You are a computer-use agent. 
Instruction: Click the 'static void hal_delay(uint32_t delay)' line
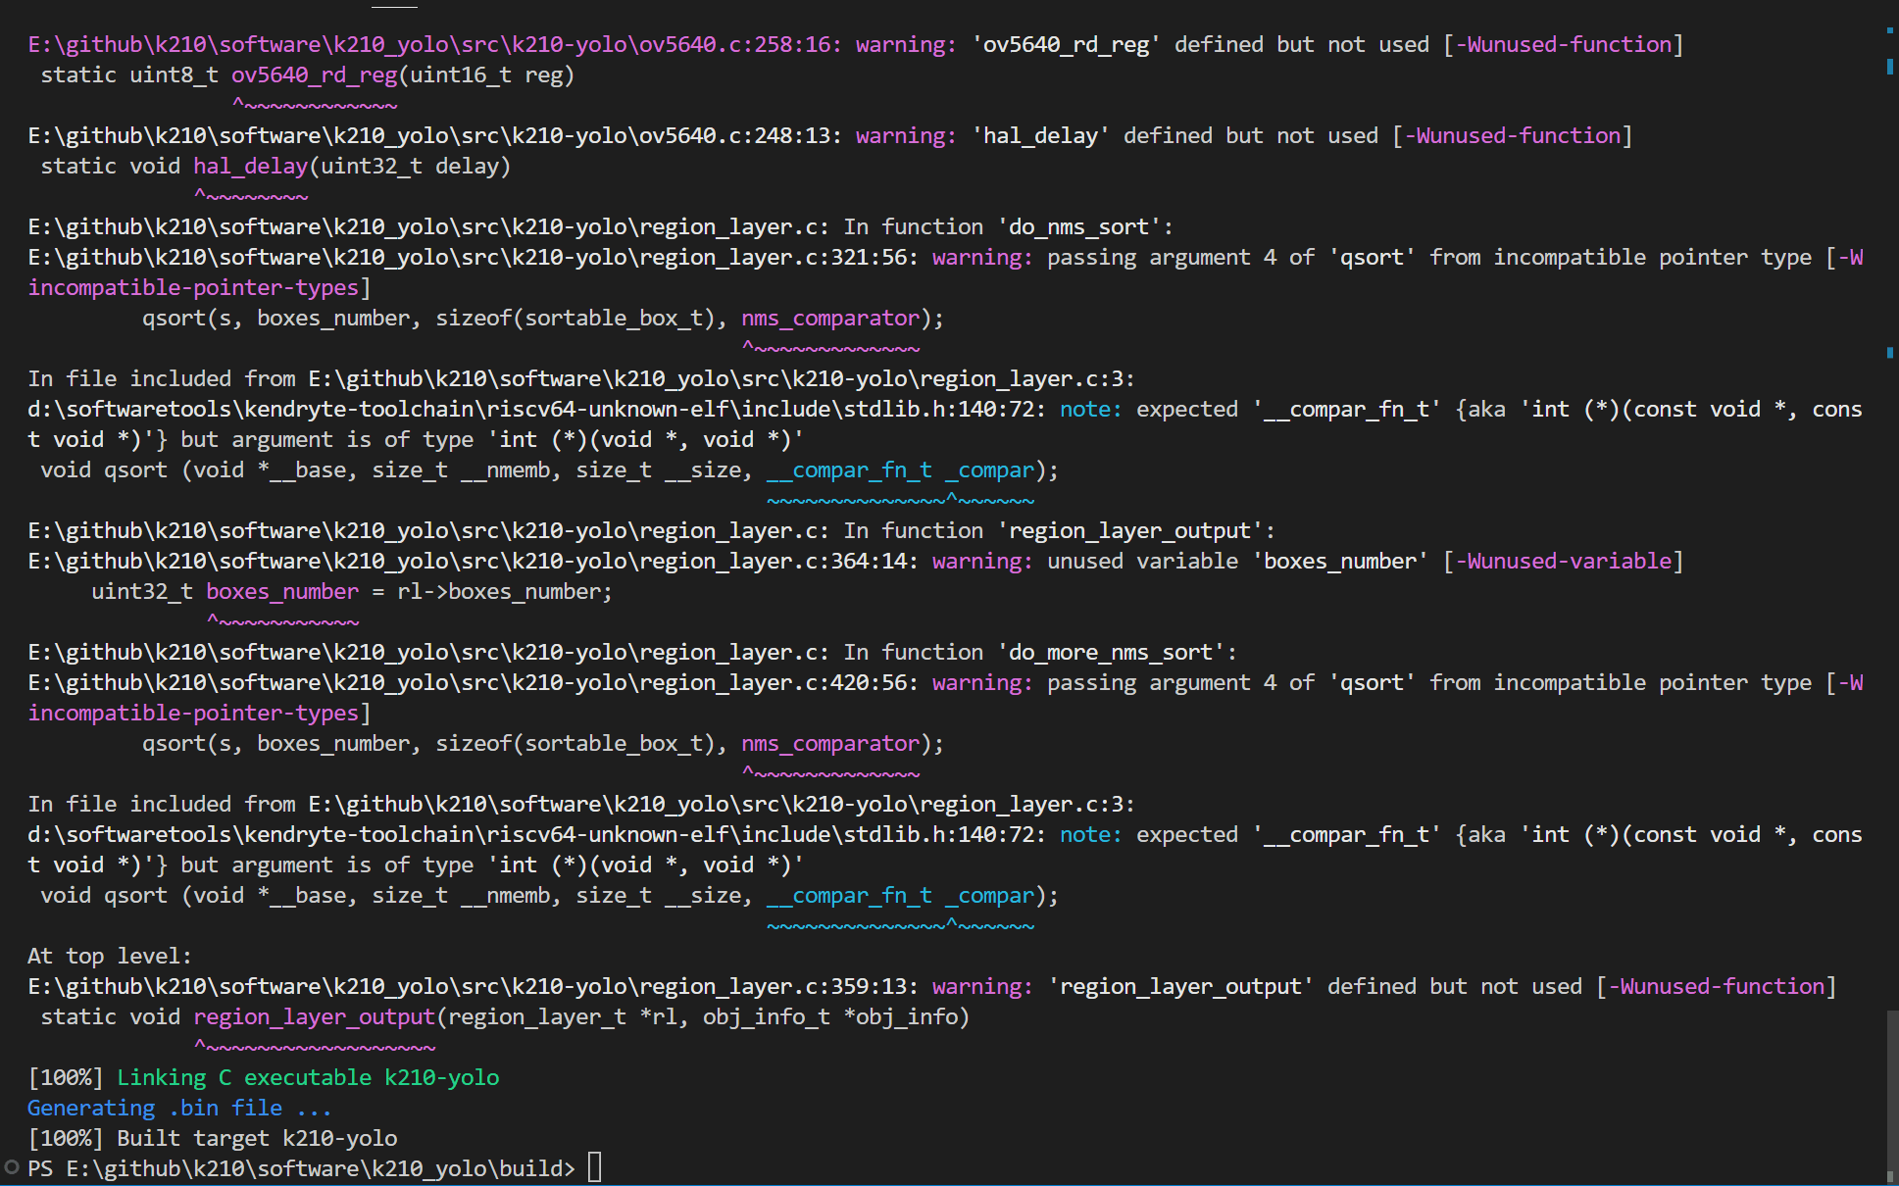pyautogui.click(x=275, y=167)
